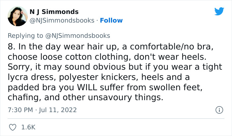Visit the @NJSimmondsbooks handle under the name
Screen dimensions: 232x136
pos(62,21)
